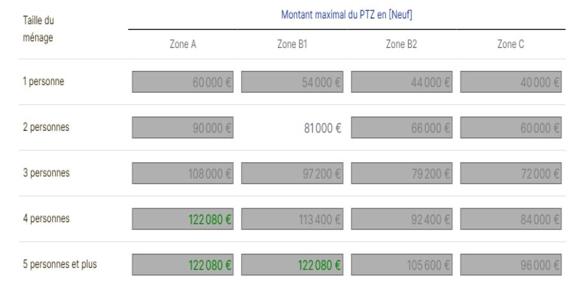Screen dimensions: 572x301
Task: Click the 81 000 € value in Zone B1
Action: tap(322, 128)
